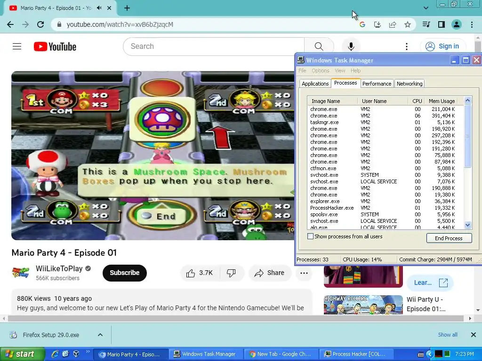The height and width of the screenshot is (361, 482).
Task: Enable Show processes from all users
Action: 311,236
